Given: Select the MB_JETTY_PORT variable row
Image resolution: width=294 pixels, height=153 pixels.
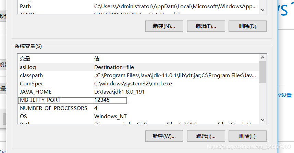Looking at the screenshot, I should point(138,100).
